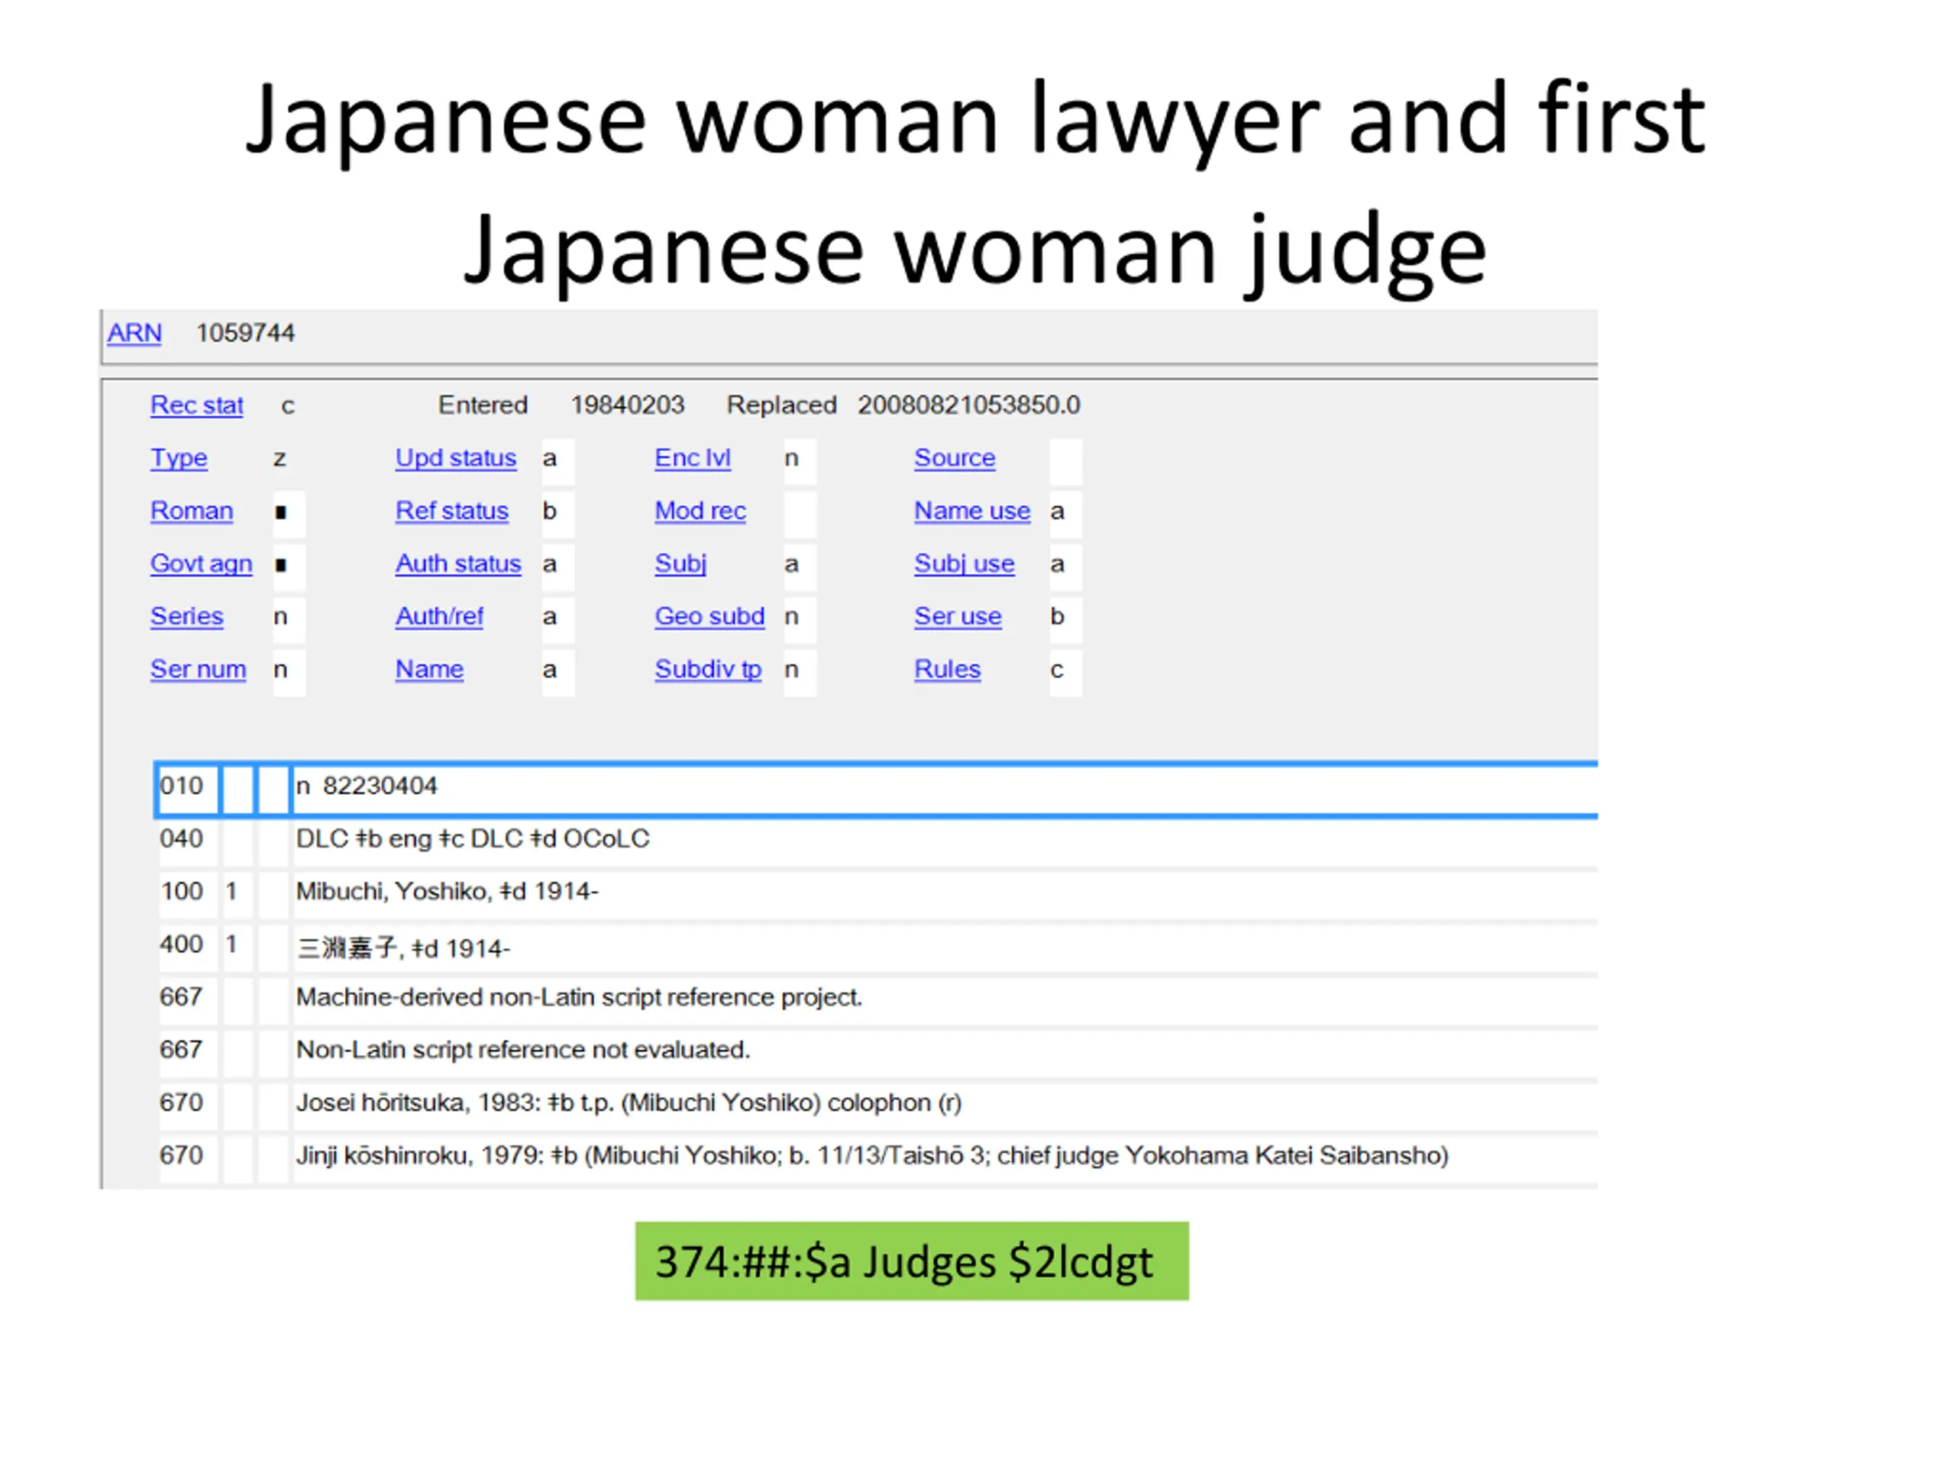
Task: Open the Govt agn link
Action: [x=202, y=563]
